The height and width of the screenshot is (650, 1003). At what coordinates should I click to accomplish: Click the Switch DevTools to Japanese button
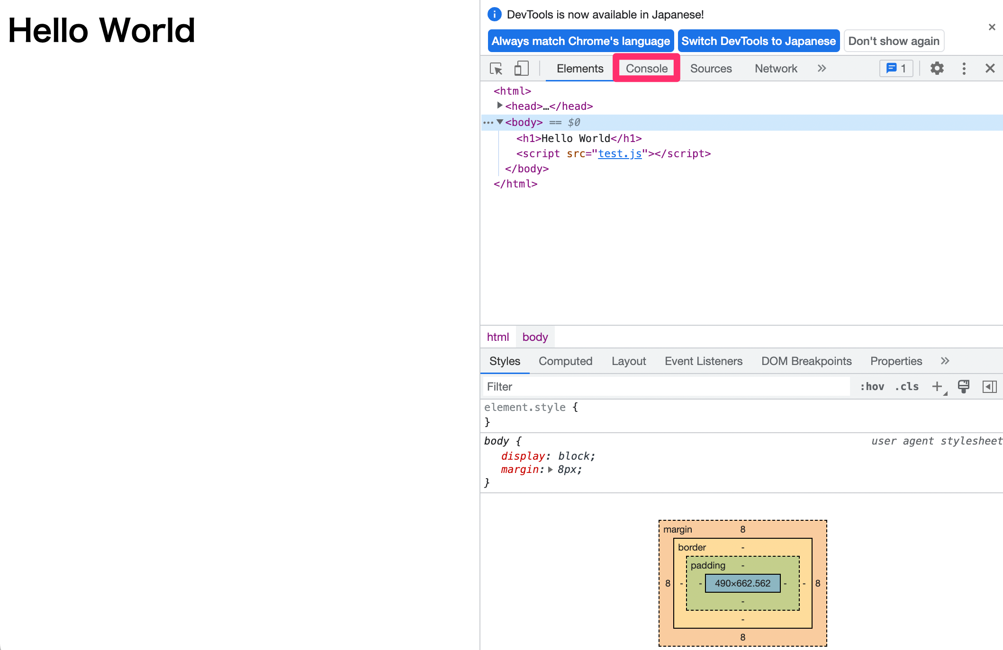pos(758,41)
